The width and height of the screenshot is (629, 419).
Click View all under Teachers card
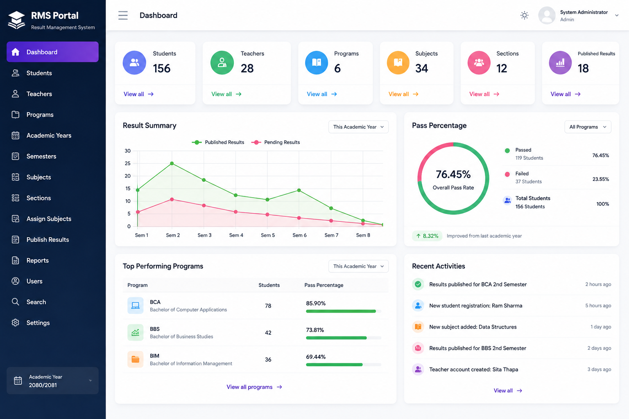click(x=226, y=94)
